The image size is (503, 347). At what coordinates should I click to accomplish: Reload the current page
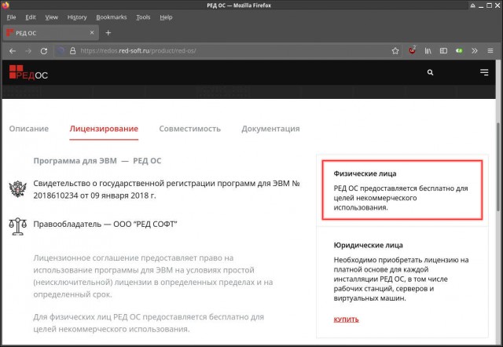click(44, 51)
